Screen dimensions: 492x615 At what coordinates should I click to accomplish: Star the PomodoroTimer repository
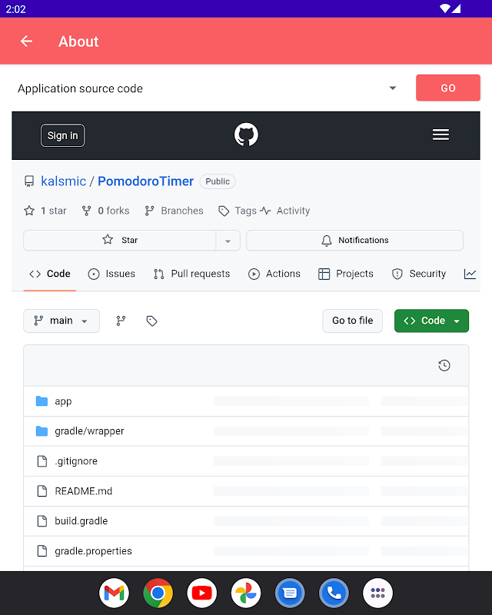(120, 240)
